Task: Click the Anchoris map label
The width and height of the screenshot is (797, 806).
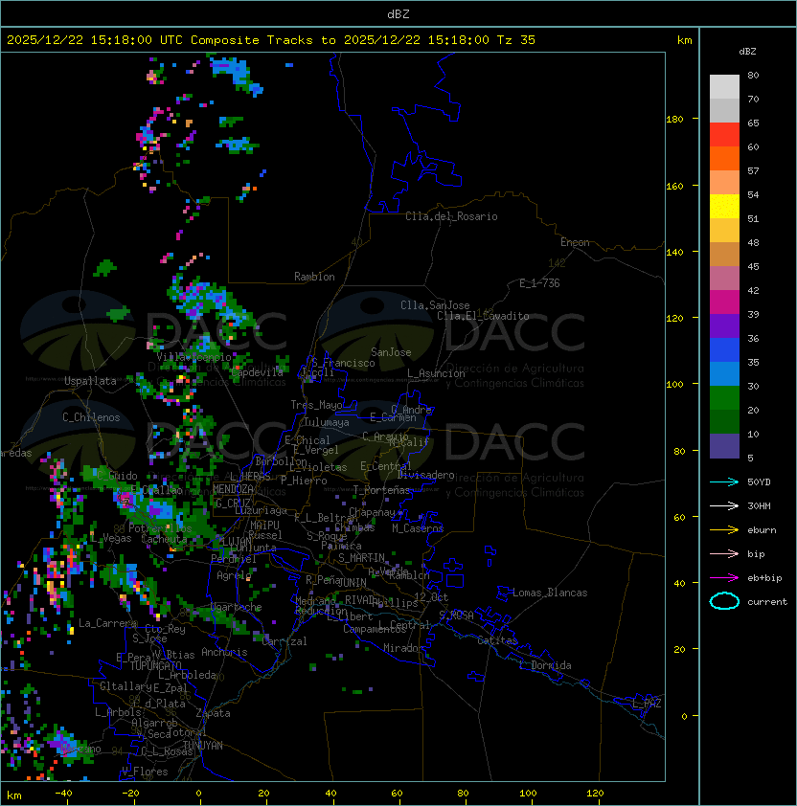Action: point(224,652)
